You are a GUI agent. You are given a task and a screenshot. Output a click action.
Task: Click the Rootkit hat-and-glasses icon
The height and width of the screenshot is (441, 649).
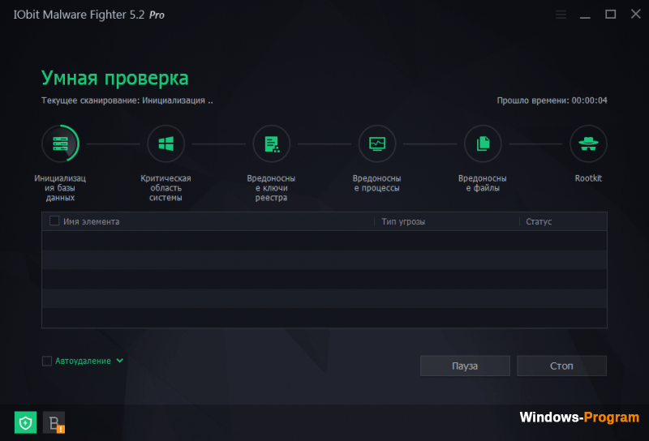[588, 143]
